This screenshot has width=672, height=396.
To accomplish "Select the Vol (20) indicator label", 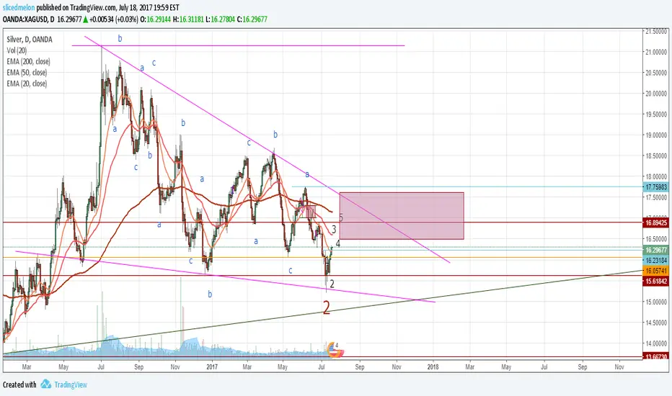I will pyautogui.click(x=17, y=50).
